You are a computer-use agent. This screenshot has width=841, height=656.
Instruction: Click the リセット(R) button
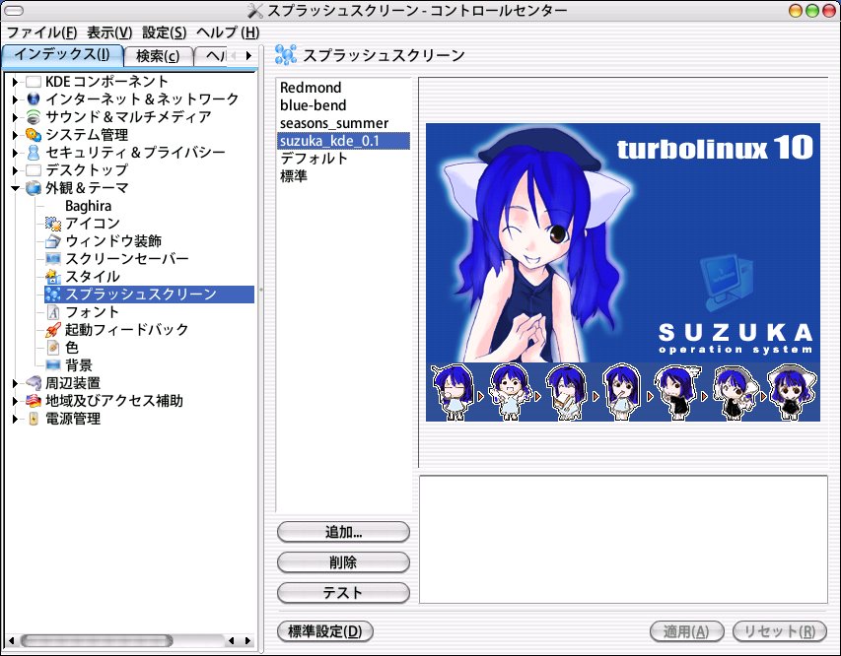tap(780, 631)
